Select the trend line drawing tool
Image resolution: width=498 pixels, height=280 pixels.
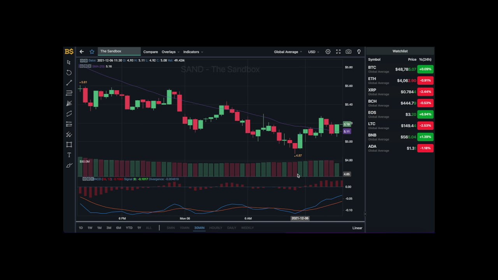click(69, 83)
